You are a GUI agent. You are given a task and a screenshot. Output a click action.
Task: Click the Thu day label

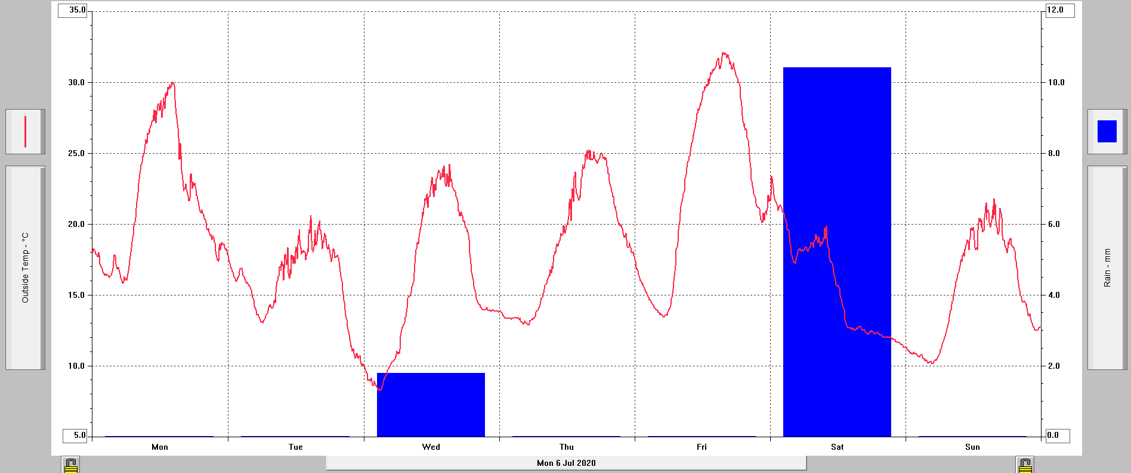coord(566,447)
